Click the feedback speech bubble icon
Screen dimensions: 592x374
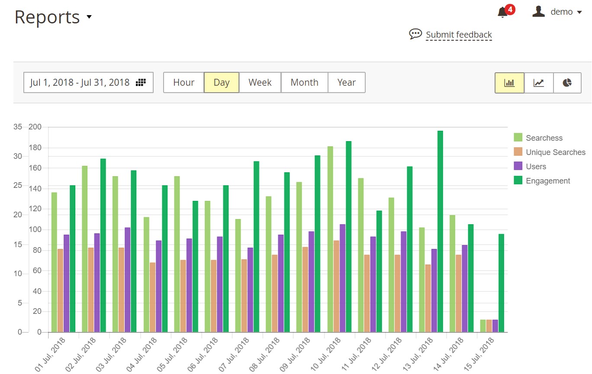tap(415, 34)
